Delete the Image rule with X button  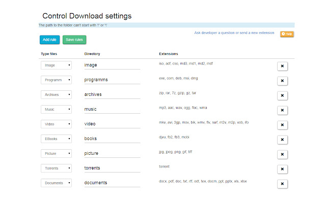pyautogui.click(x=283, y=66)
